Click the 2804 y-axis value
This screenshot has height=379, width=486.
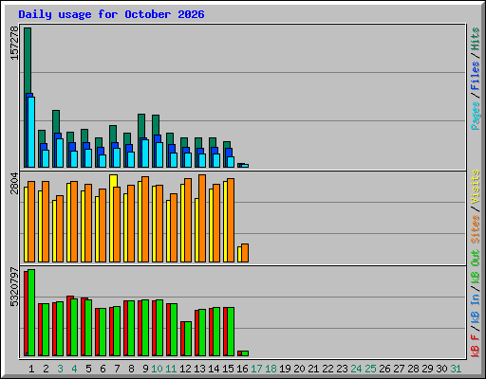click(14, 183)
